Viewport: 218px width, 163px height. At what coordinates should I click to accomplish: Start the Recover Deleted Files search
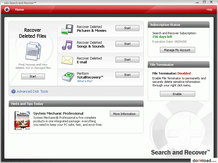(x=33, y=76)
